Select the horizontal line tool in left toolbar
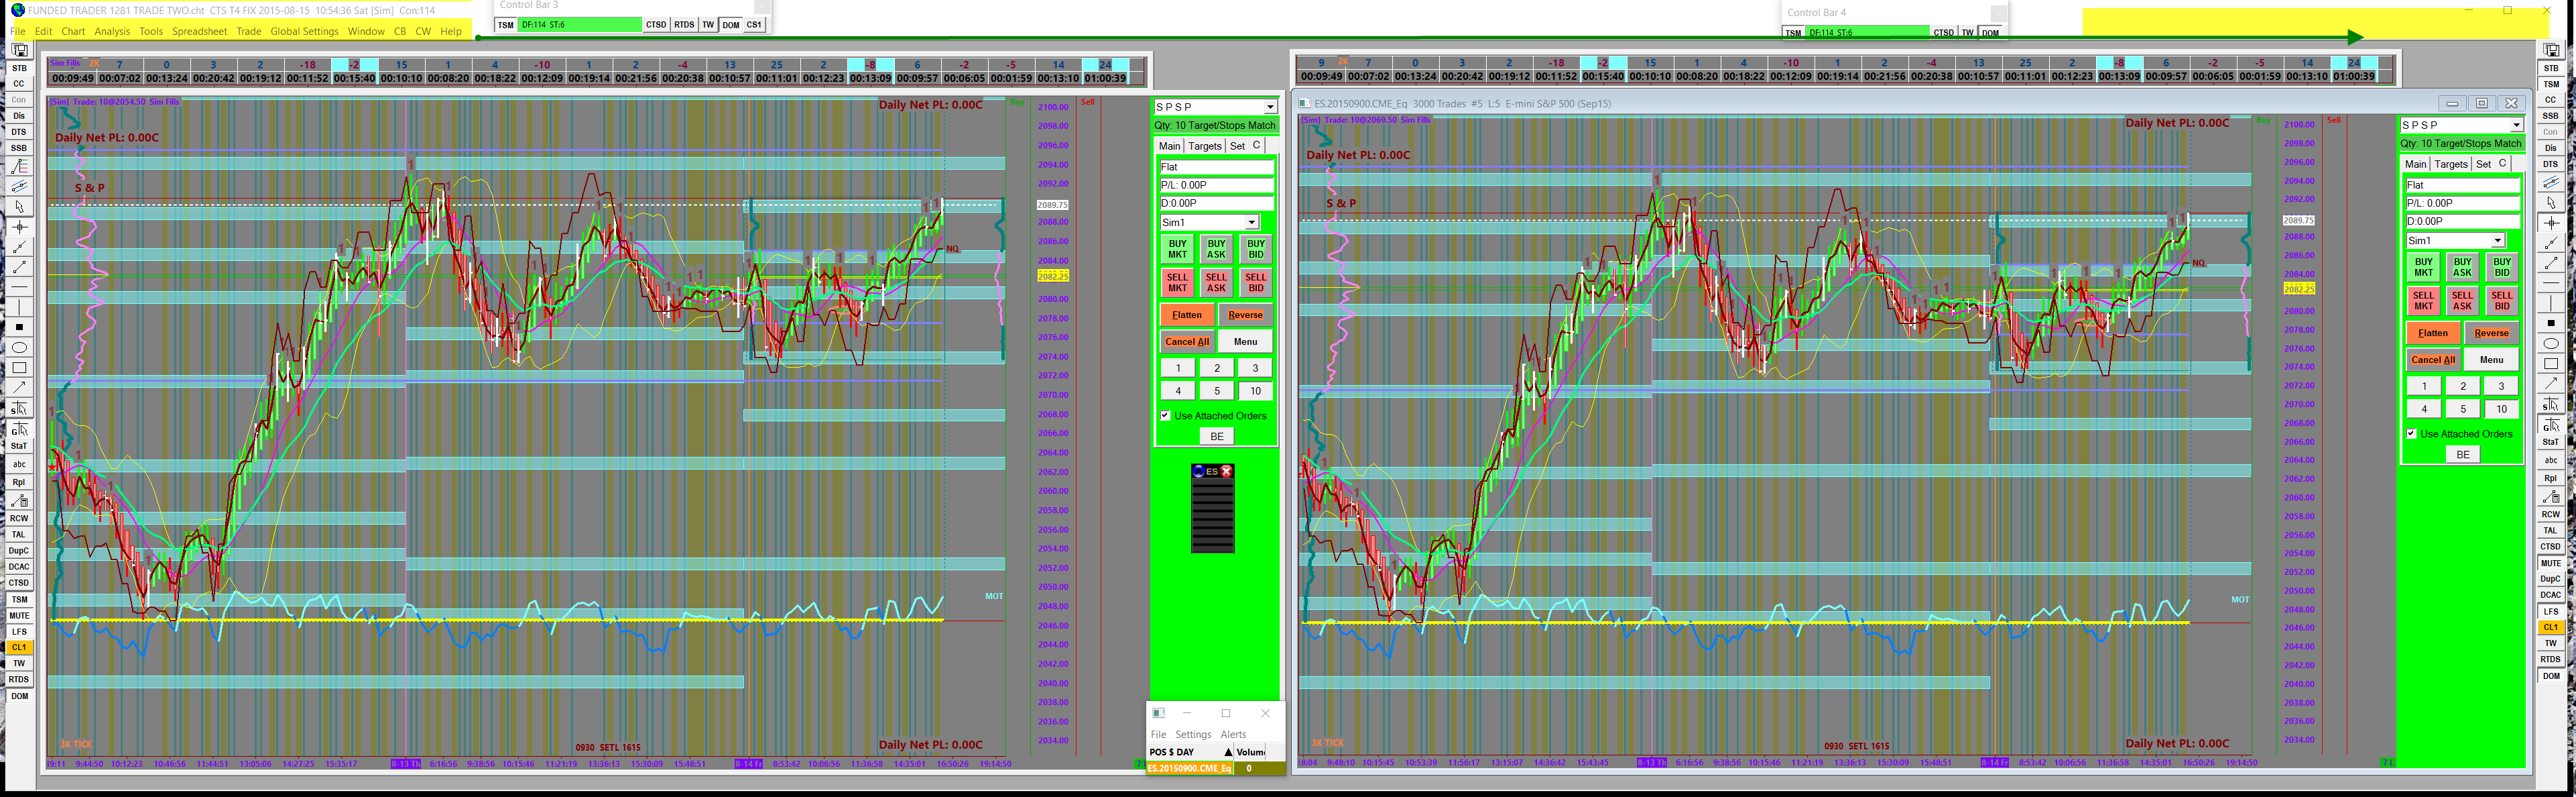2576x797 pixels. 19,287
